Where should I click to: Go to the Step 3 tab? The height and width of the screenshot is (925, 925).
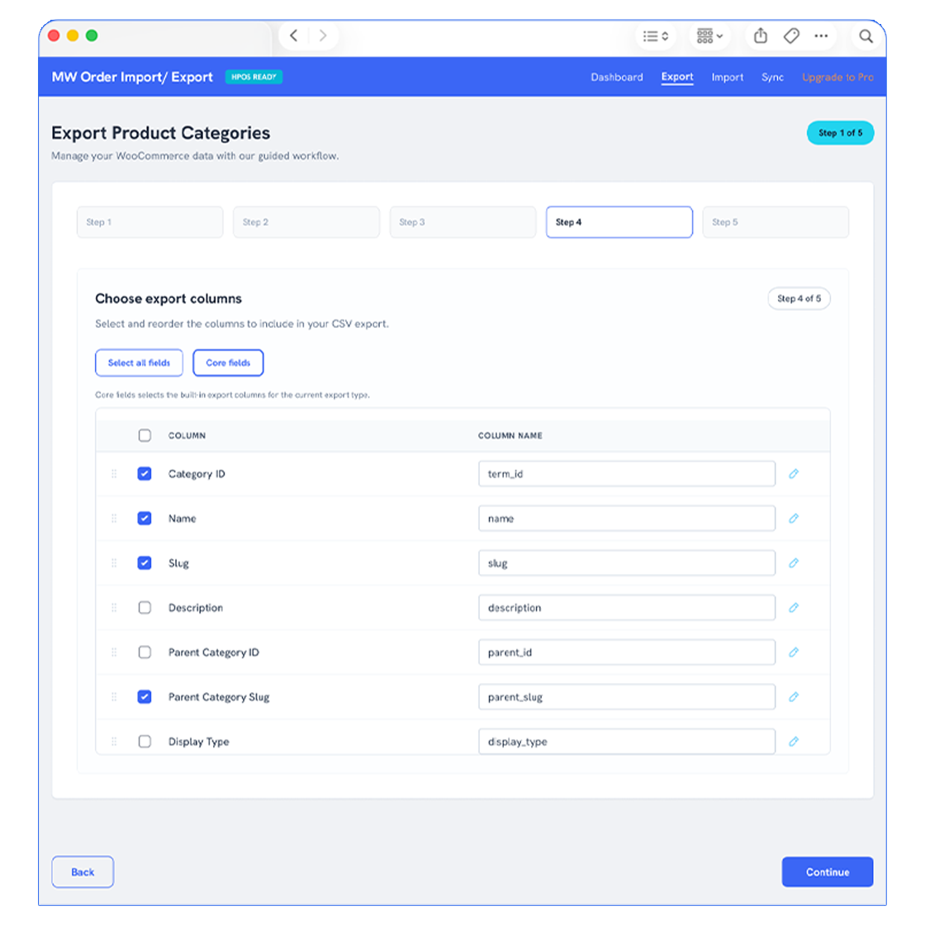point(462,222)
